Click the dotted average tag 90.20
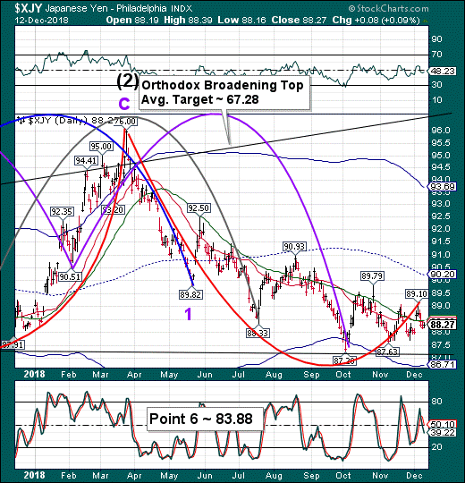The image size is (465, 483). (x=443, y=275)
